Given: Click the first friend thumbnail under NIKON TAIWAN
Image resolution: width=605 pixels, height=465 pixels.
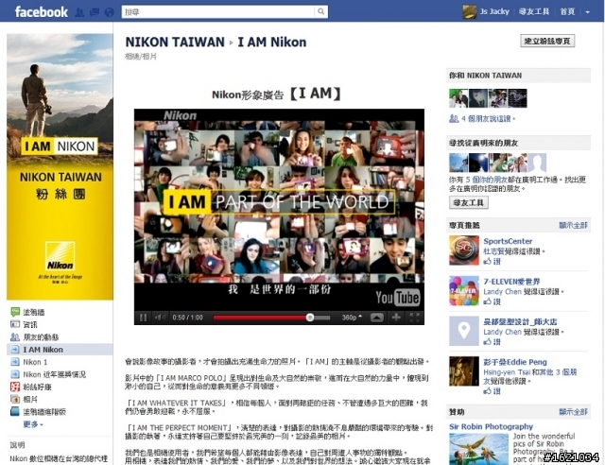Looking at the screenshot, I should coord(458,98).
